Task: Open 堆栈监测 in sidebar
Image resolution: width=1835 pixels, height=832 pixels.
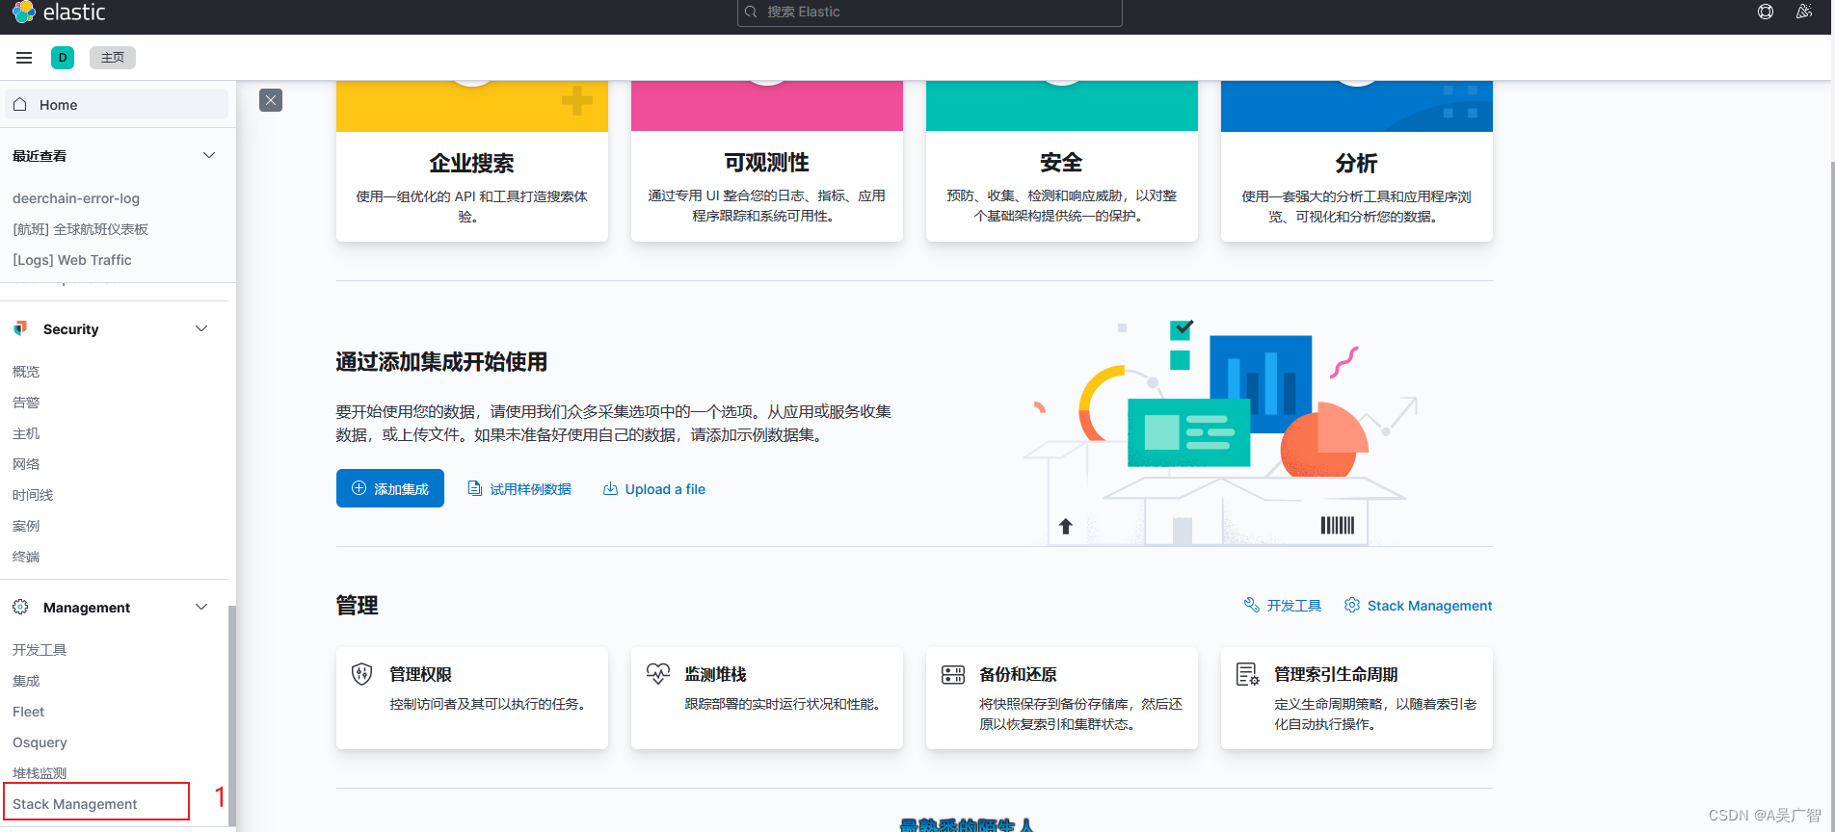Action: coord(40,773)
